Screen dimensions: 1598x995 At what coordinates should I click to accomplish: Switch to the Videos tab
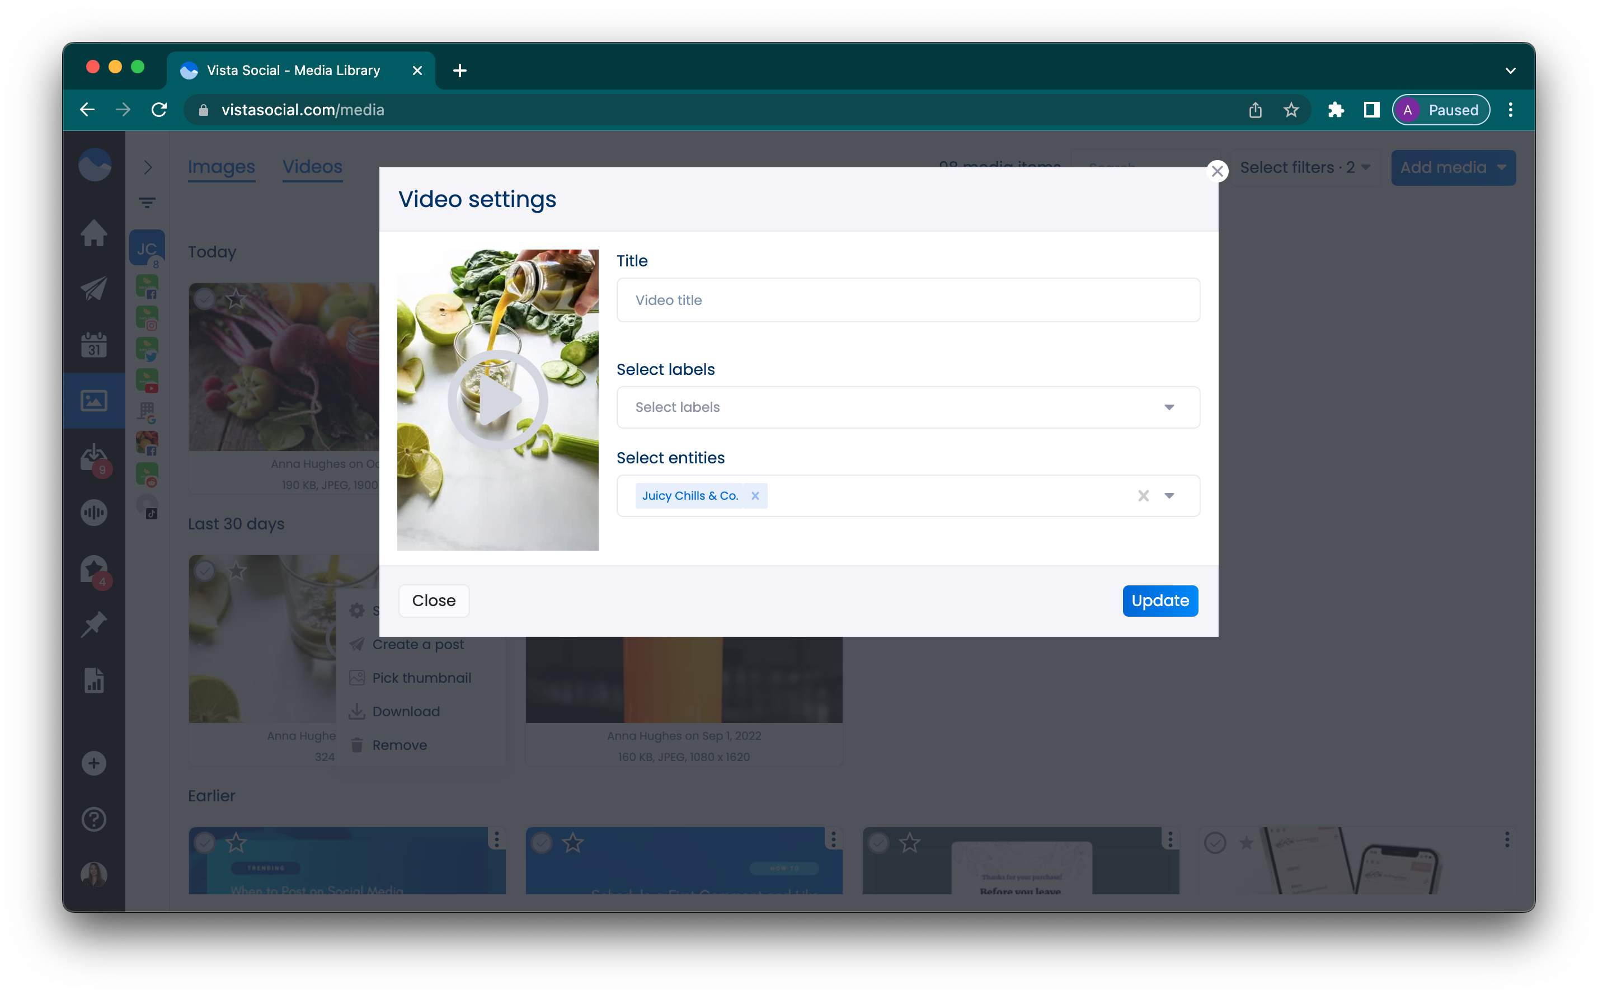click(x=313, y=167)
